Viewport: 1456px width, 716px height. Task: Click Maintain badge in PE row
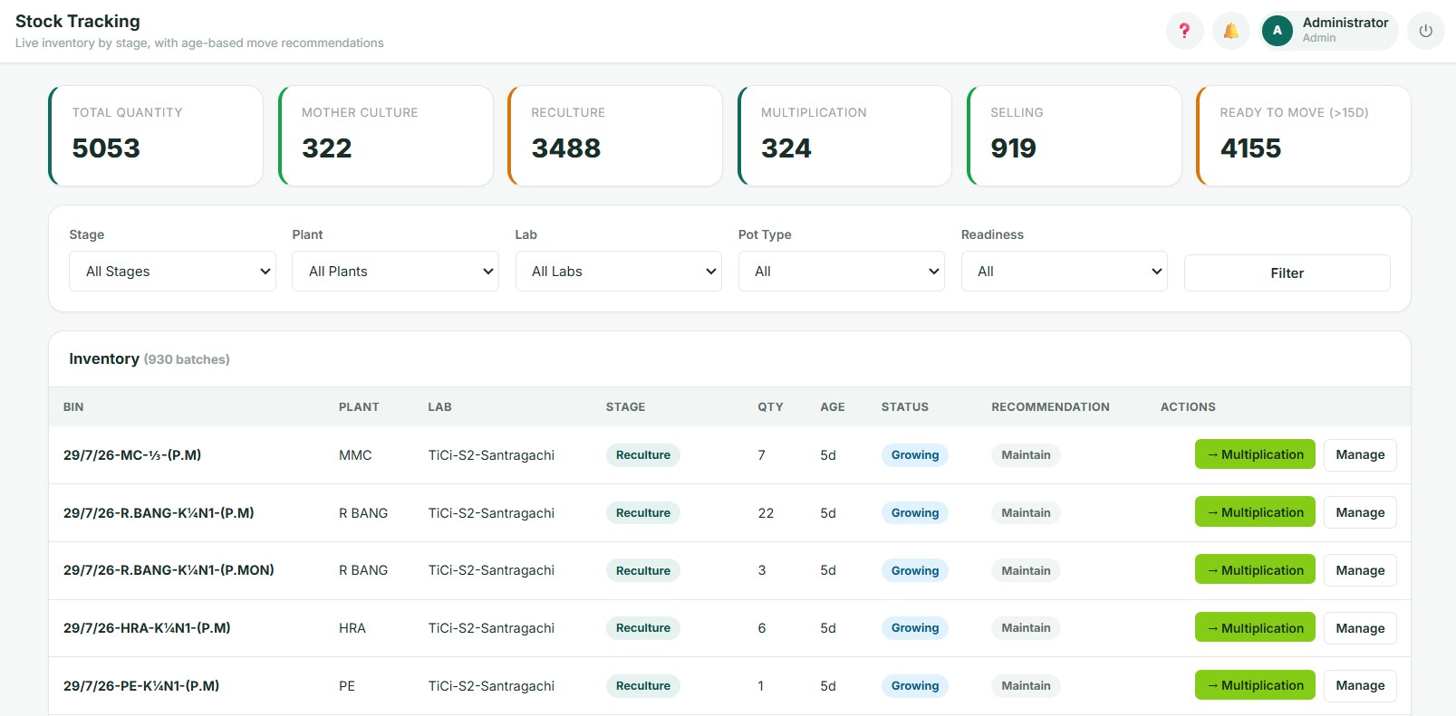pyautogui.click(x=1026, y=686)
